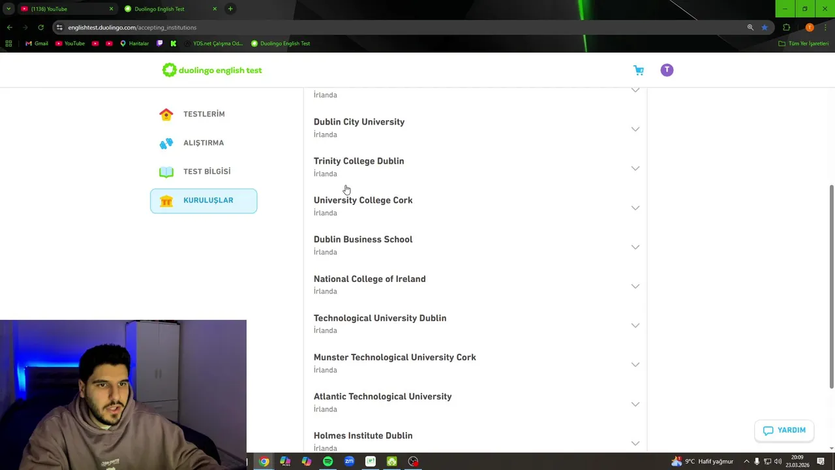
Task: Reload the page with the refresh icon
Action: point(40,27)
